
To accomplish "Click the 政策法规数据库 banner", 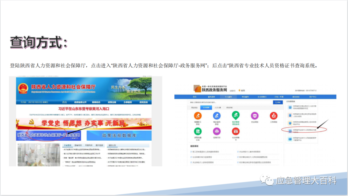I will pyautogui.click(x=119, y=135).
